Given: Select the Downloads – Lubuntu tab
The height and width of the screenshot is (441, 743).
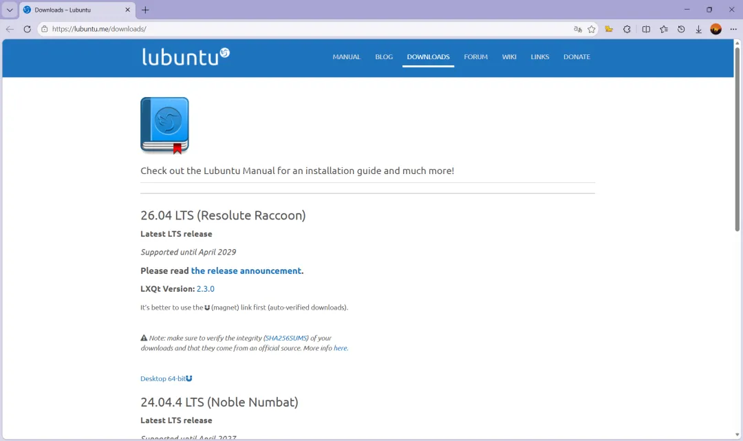Looking at the screenshot, I should coord(77,10).
